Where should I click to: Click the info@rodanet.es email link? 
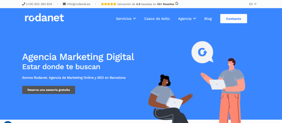click(78, 4)
